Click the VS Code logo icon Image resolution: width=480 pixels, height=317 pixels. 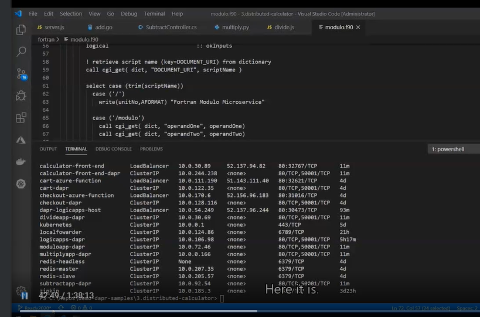(18, 13)
